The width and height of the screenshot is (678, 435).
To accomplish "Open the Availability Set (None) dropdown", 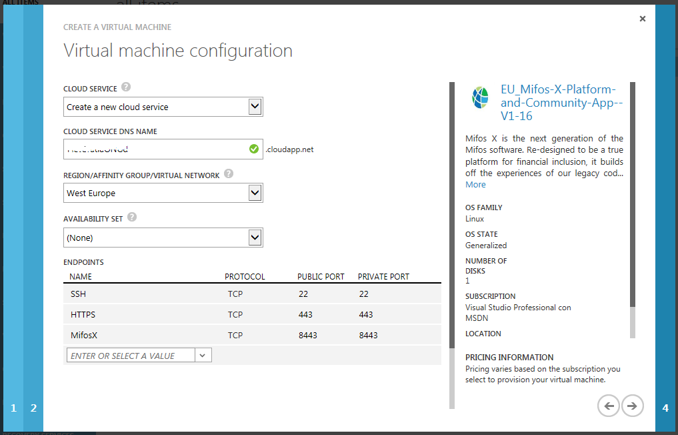I will (254, 238).
